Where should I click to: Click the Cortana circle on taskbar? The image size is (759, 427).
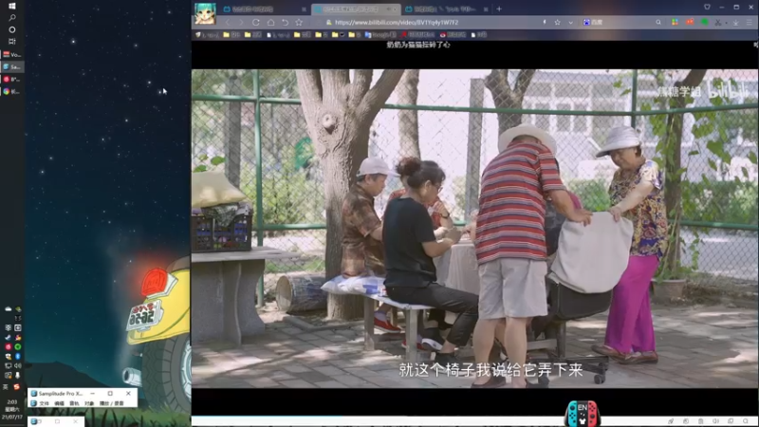[12, 29]
